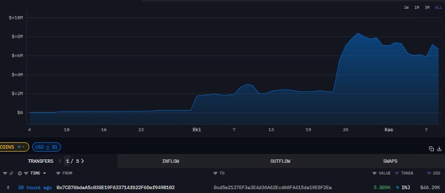Click the page number 1 input field

point(67,161)
